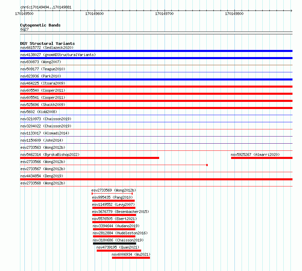Open the nsv4434854 (Deng2019) variant
Screen dimensions: 302x271
tap(42, 176)
